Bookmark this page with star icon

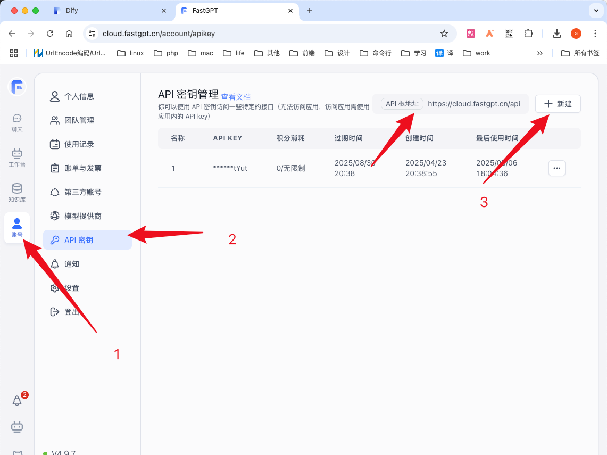coord(444,34)
